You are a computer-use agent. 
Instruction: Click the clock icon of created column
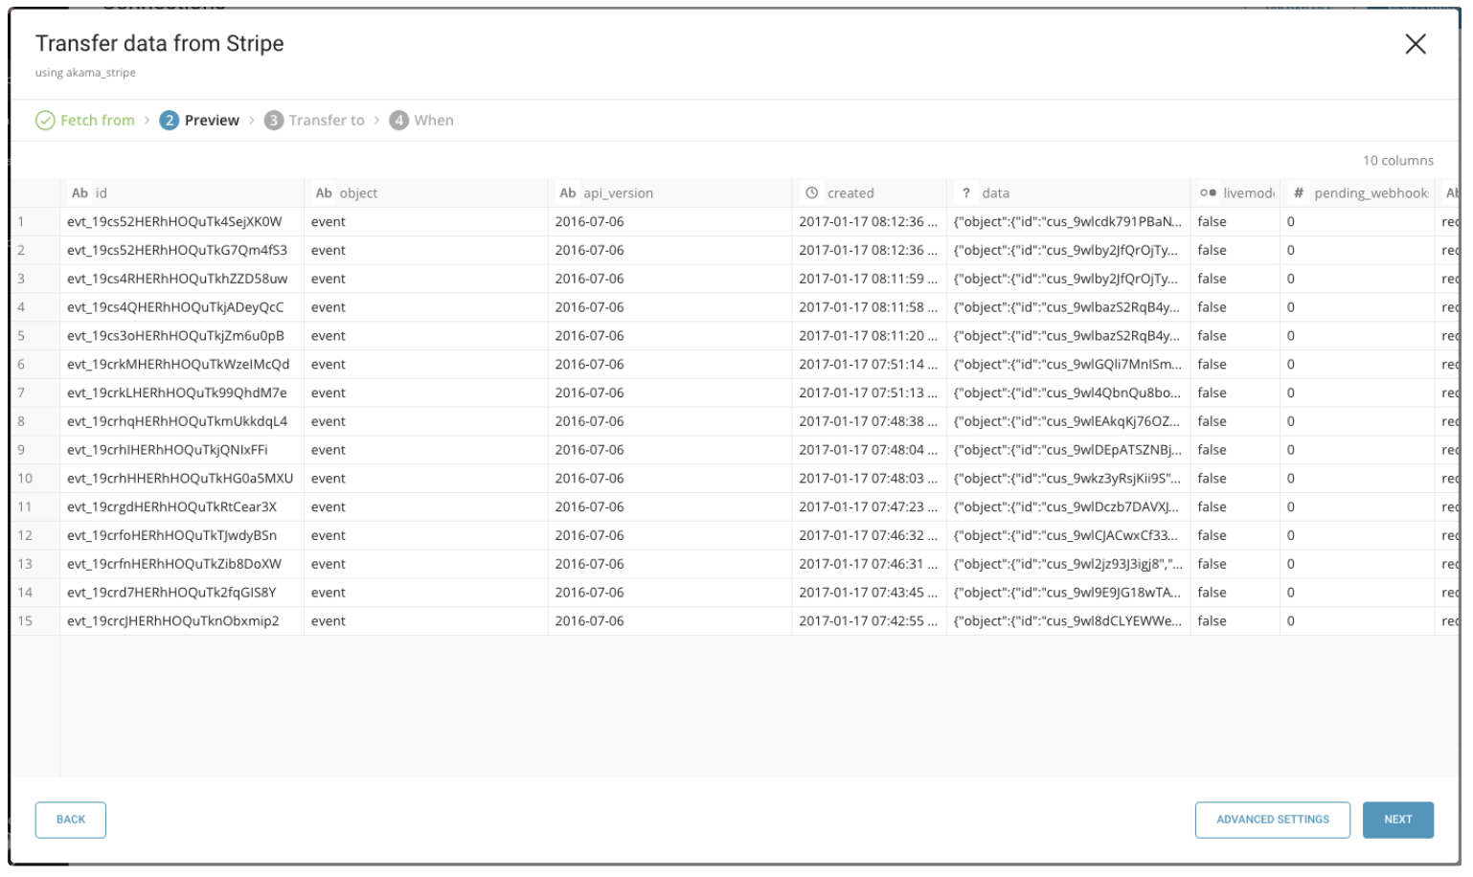812,193
